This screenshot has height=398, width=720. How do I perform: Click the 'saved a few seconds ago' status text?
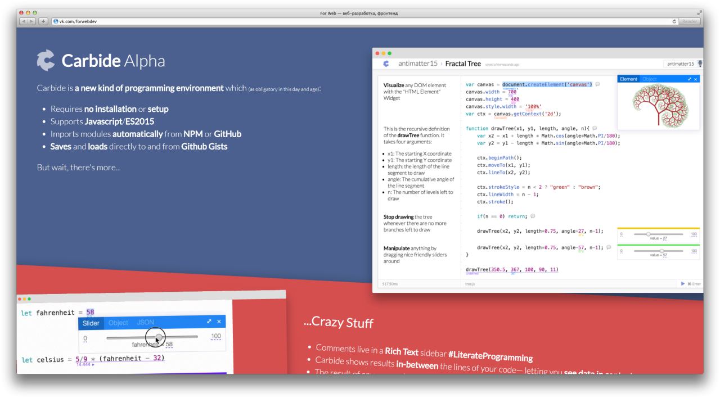[x=502, y=65]
